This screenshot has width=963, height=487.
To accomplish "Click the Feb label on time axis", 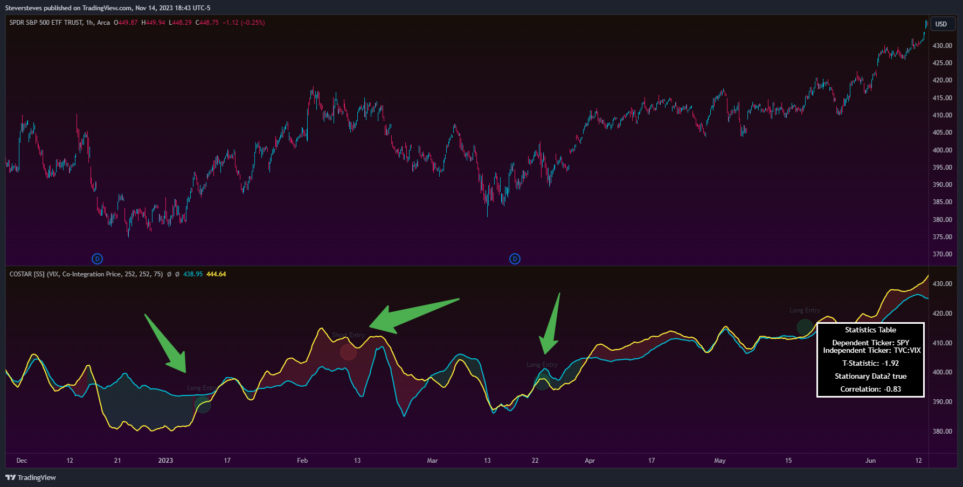I will pos(302,461).
